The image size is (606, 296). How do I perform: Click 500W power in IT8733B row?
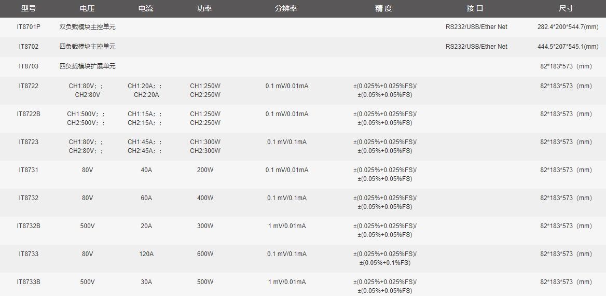coord(205,281)
